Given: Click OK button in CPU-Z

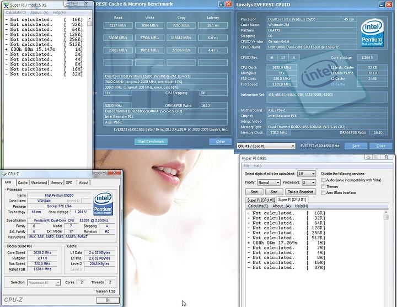Looking at the screenshot, I should point(108,300).
